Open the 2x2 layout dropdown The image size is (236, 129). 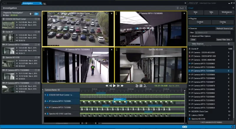click(181, 8)
